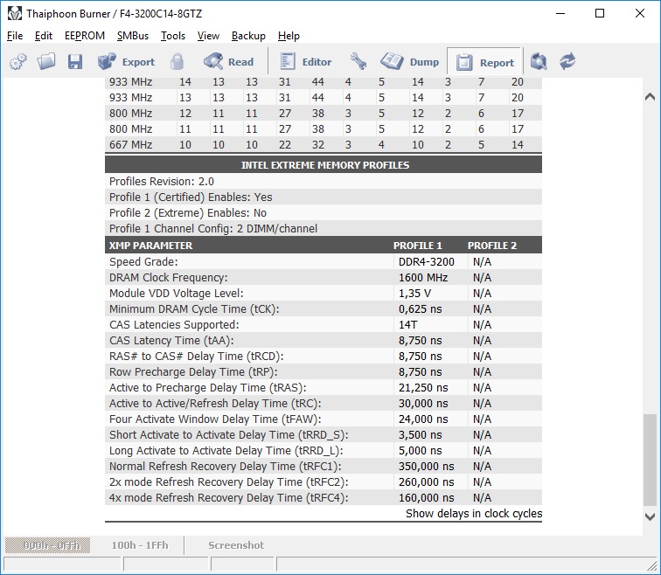Image resolution: width=661 pixels, height=575 pixels.
Task: Click 'RAS# to CAS# Delay Time (tRCD):' label
Action: (x=197, y=357)
